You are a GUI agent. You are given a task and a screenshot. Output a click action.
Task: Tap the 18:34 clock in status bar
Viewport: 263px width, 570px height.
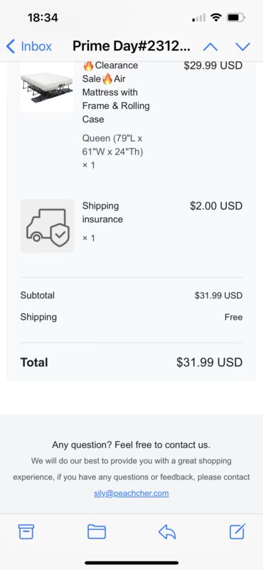tap(43, 17)
